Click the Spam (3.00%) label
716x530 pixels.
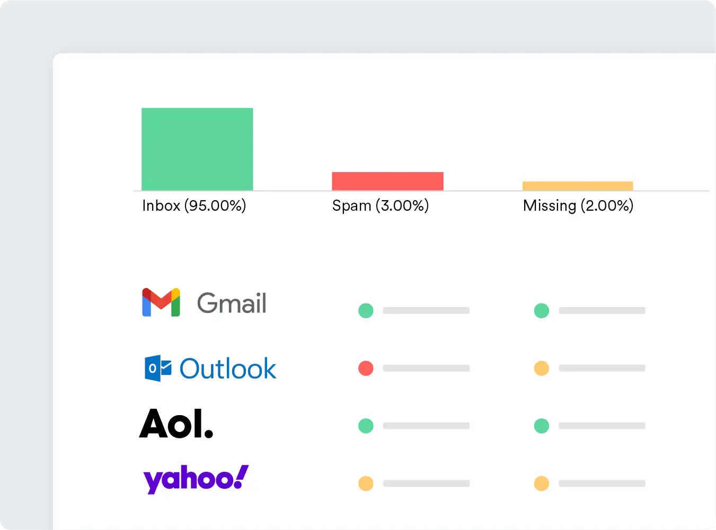pyautogui.click(x=381, y=205)
